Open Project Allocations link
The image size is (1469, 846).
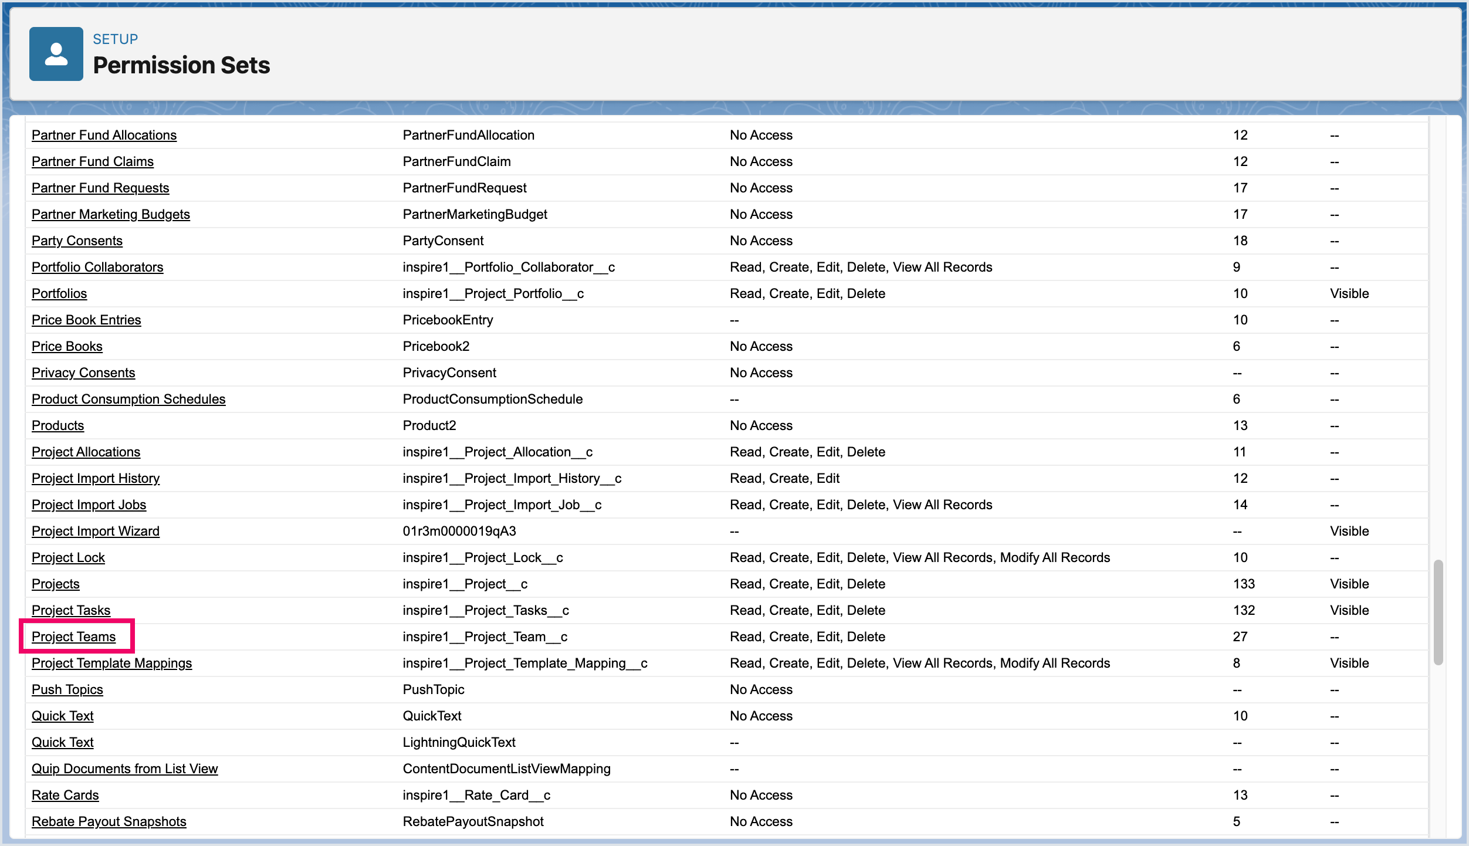point(86,452)
